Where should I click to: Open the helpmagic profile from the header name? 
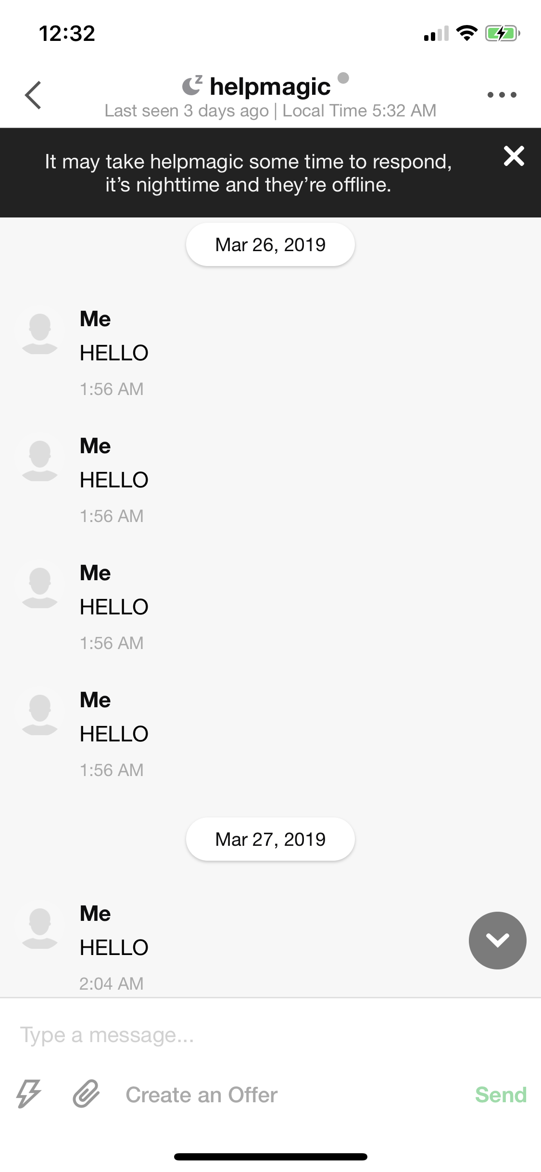coord(270,87)
